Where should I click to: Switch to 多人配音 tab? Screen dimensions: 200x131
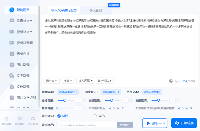tap(96, 10)
